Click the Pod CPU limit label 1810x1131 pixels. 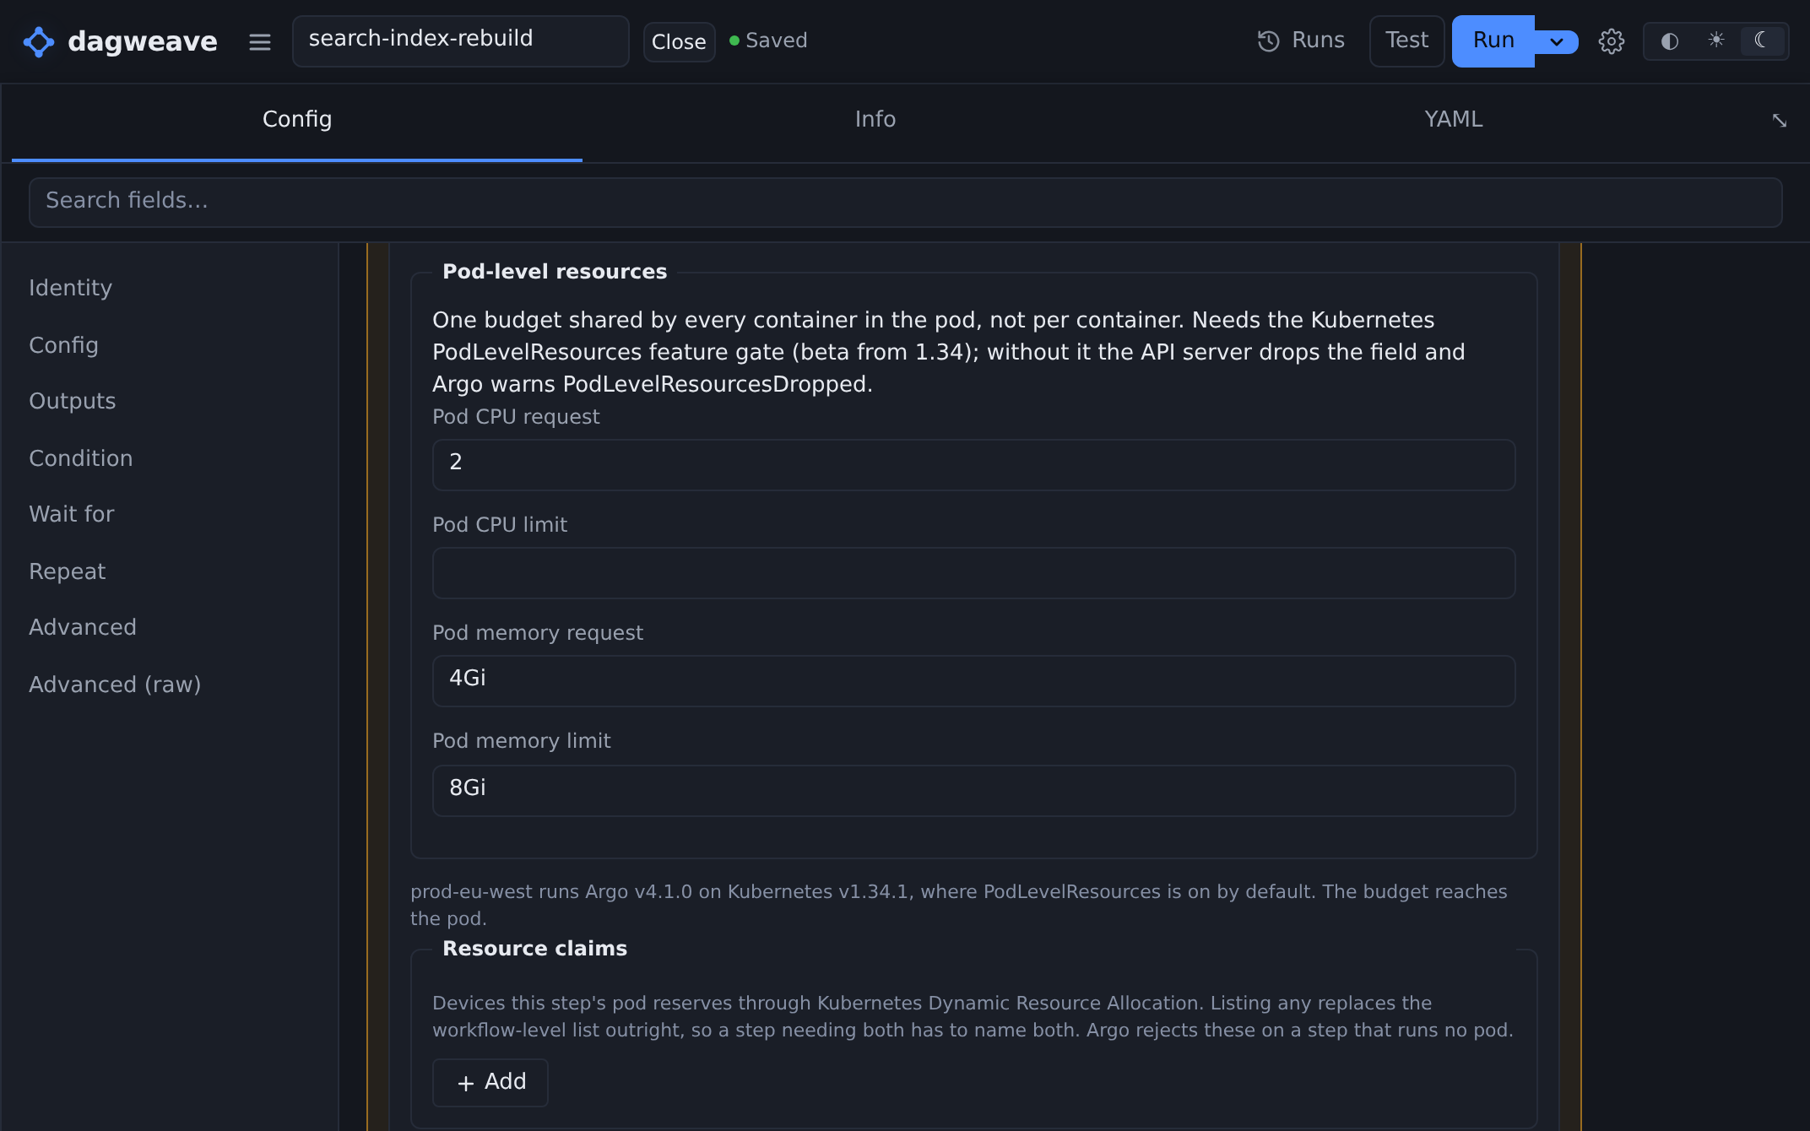click(500, 525)
